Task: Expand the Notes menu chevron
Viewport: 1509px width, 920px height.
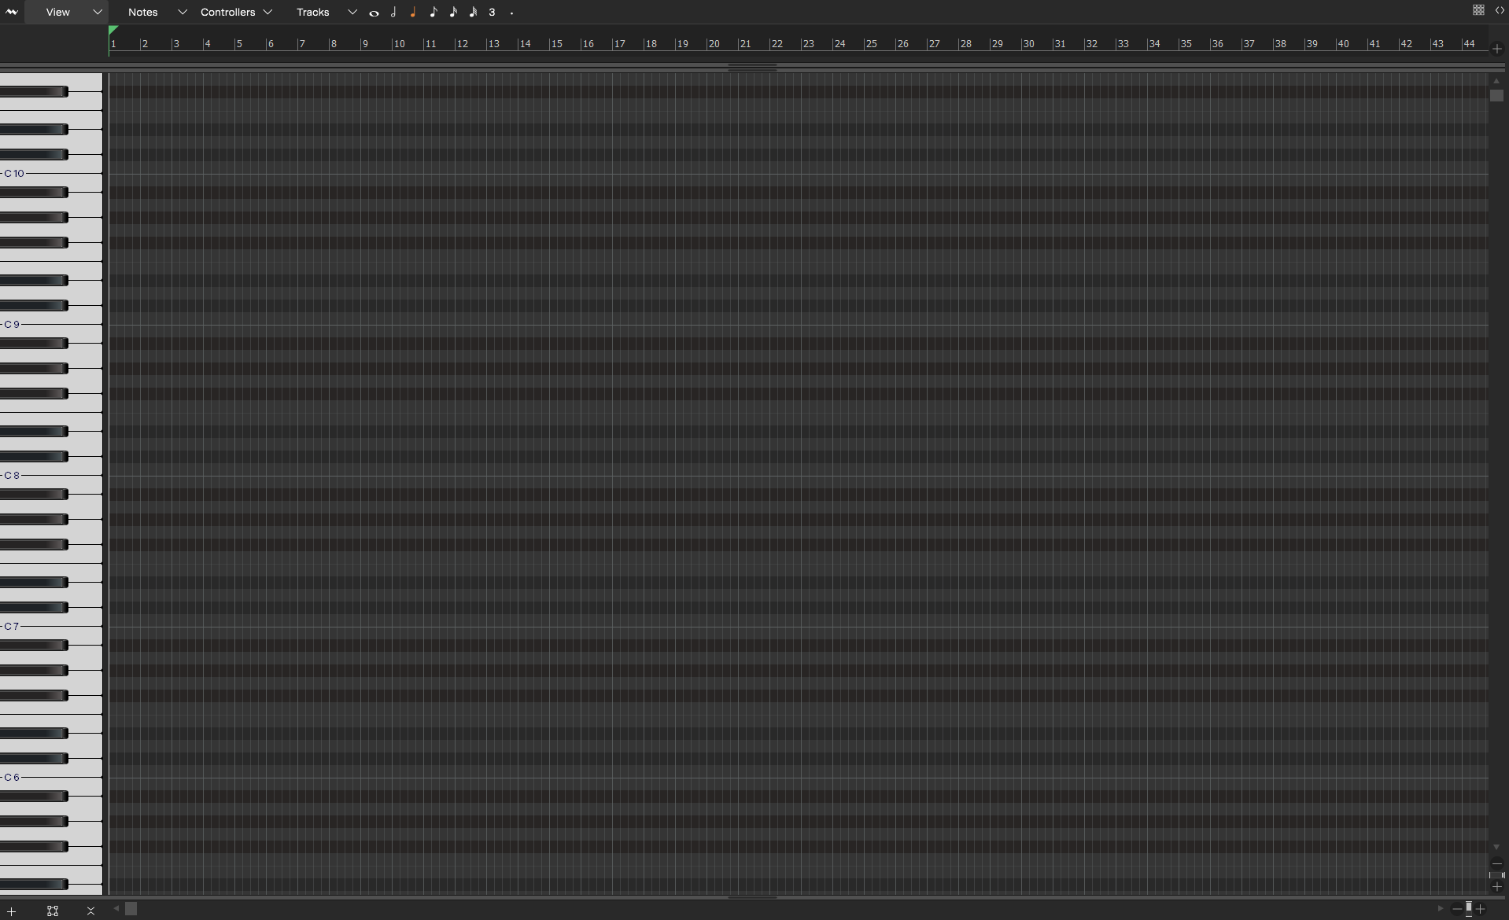Action: 183,12
